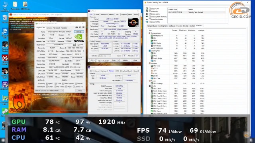Viewport: 255px width, 143px height.
Task: Click Lookup button in GPU-Z
Action: tap(79, 32)
